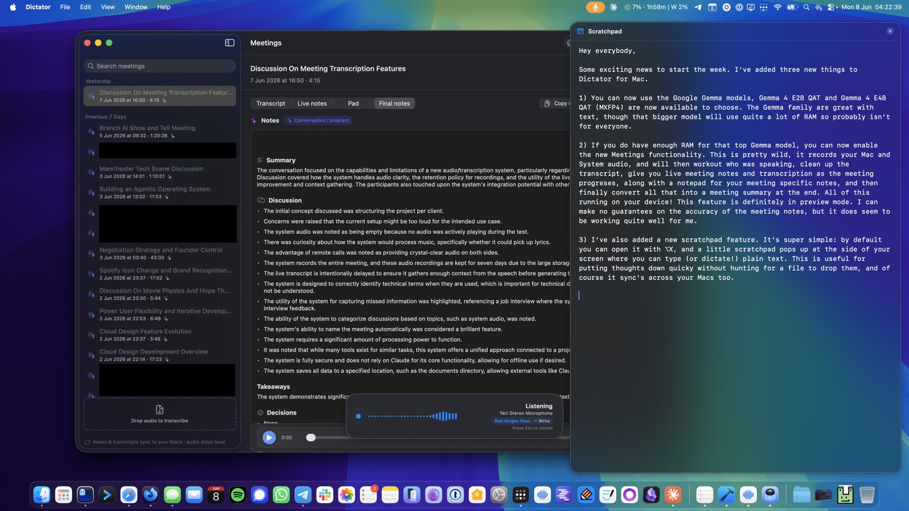Select the Final notes tab
Viewport: 909px width, 511px height.
[x=394, y=103]
